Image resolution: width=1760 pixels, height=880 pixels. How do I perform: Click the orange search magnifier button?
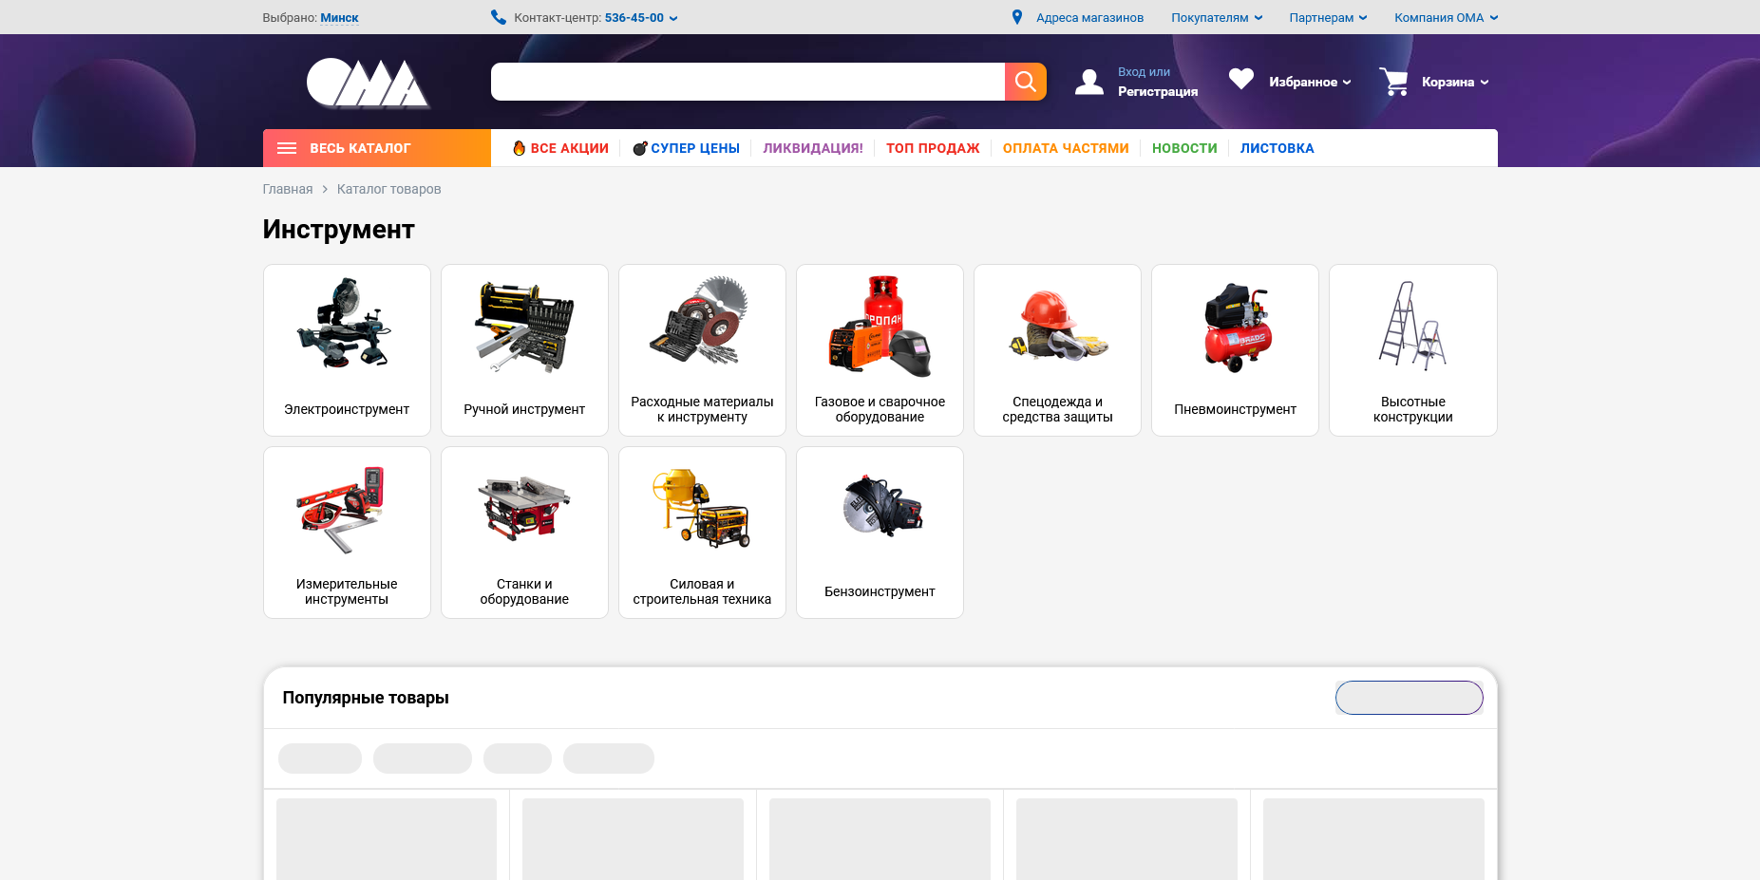click(1026, 82)
